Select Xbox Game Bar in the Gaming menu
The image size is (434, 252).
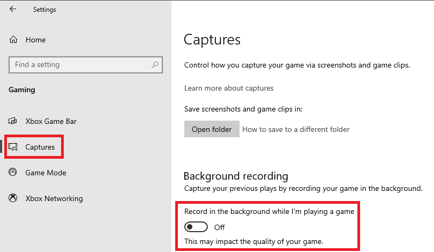point(51,121)
